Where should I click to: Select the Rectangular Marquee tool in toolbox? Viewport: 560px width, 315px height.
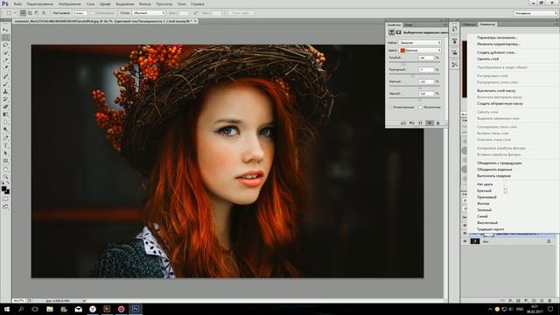[x=5, y=38]
